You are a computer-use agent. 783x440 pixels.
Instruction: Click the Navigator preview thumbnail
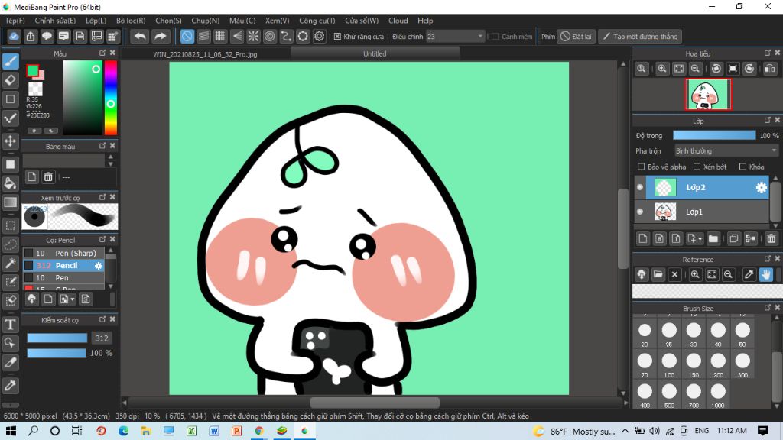[709, 94]
